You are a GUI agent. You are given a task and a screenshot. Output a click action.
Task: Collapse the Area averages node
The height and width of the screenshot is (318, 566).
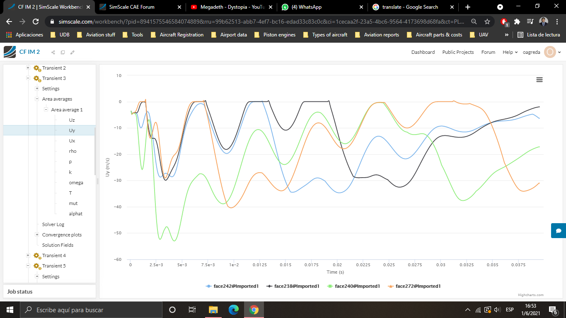point(37,99)
